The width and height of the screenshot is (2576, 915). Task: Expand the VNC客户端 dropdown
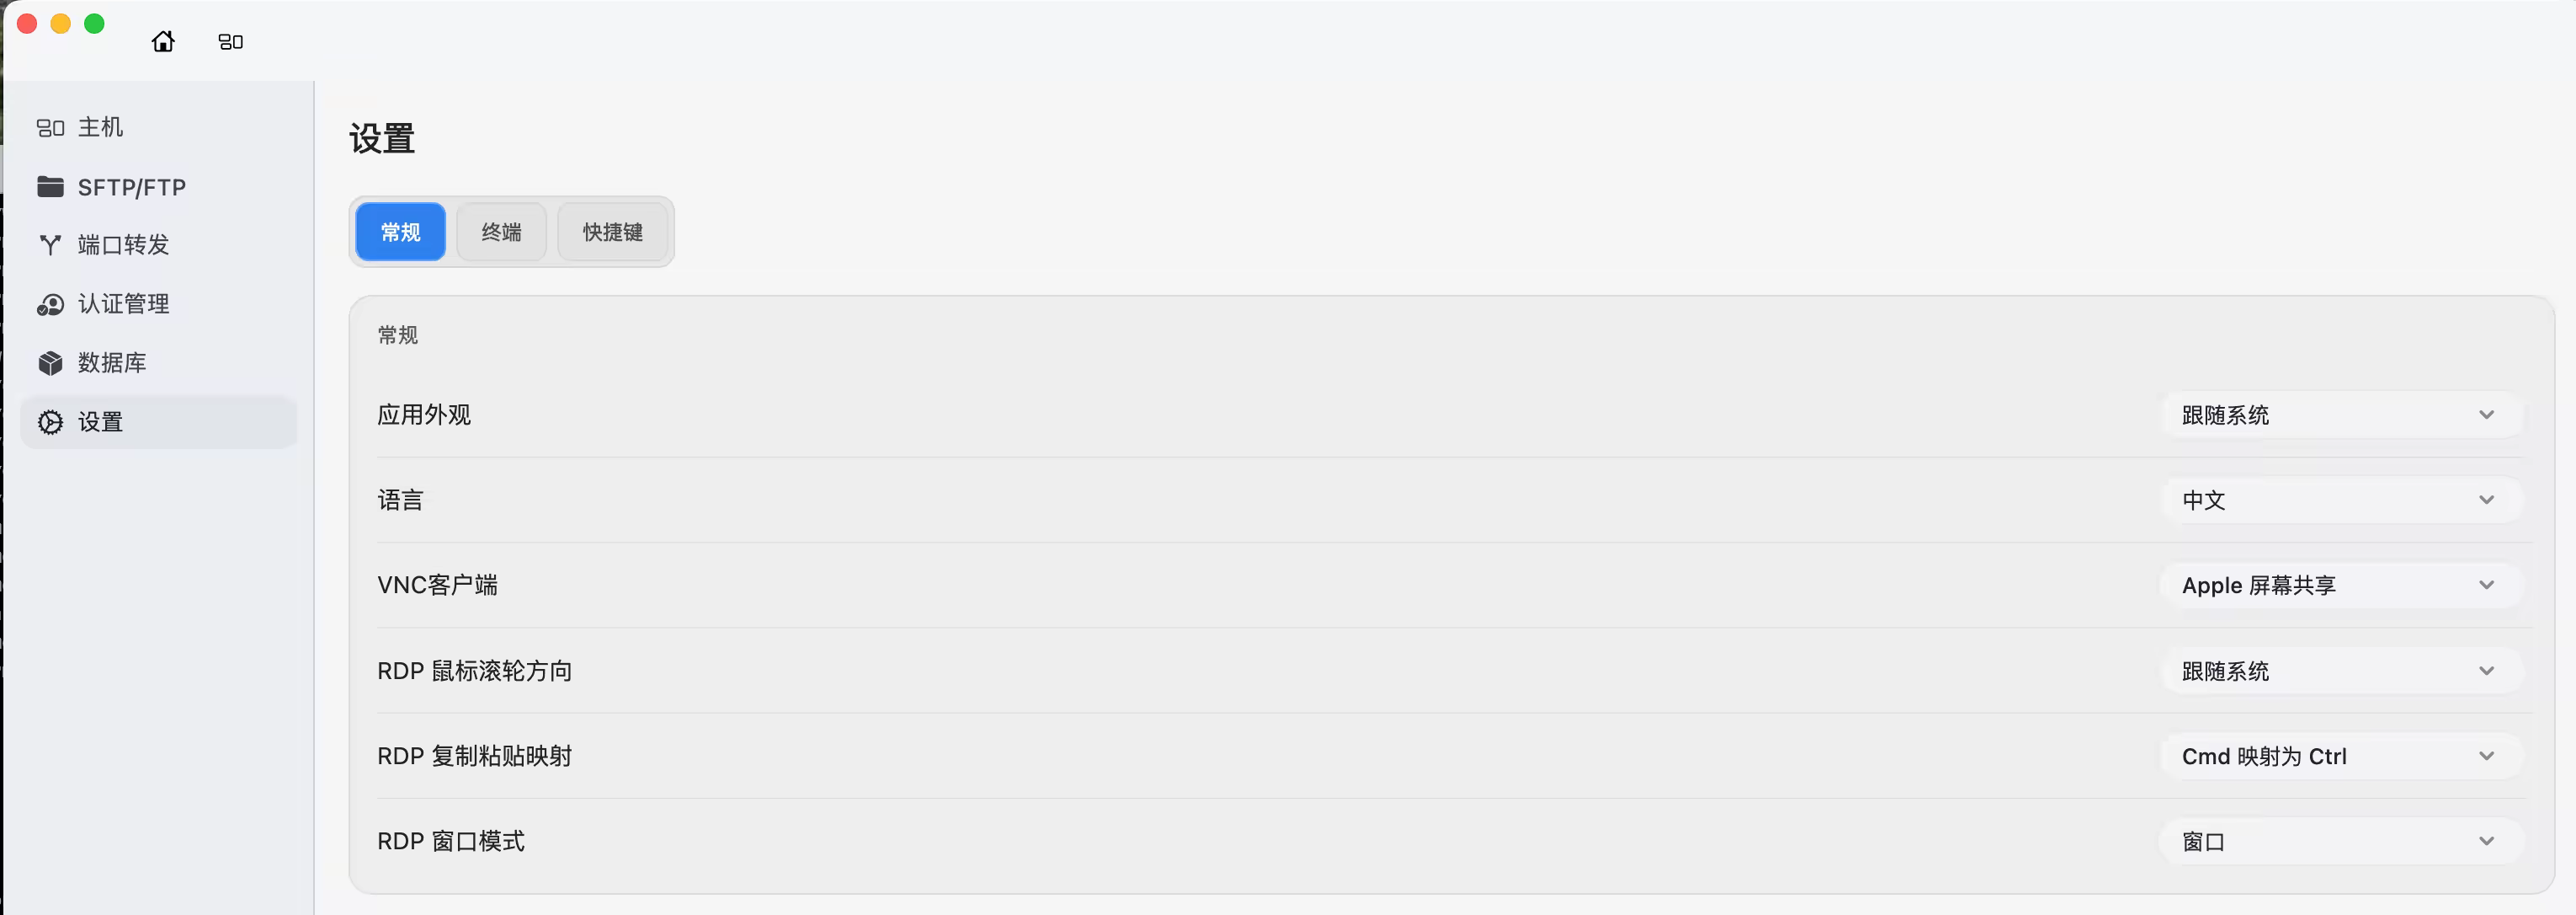coord(2340,586)
